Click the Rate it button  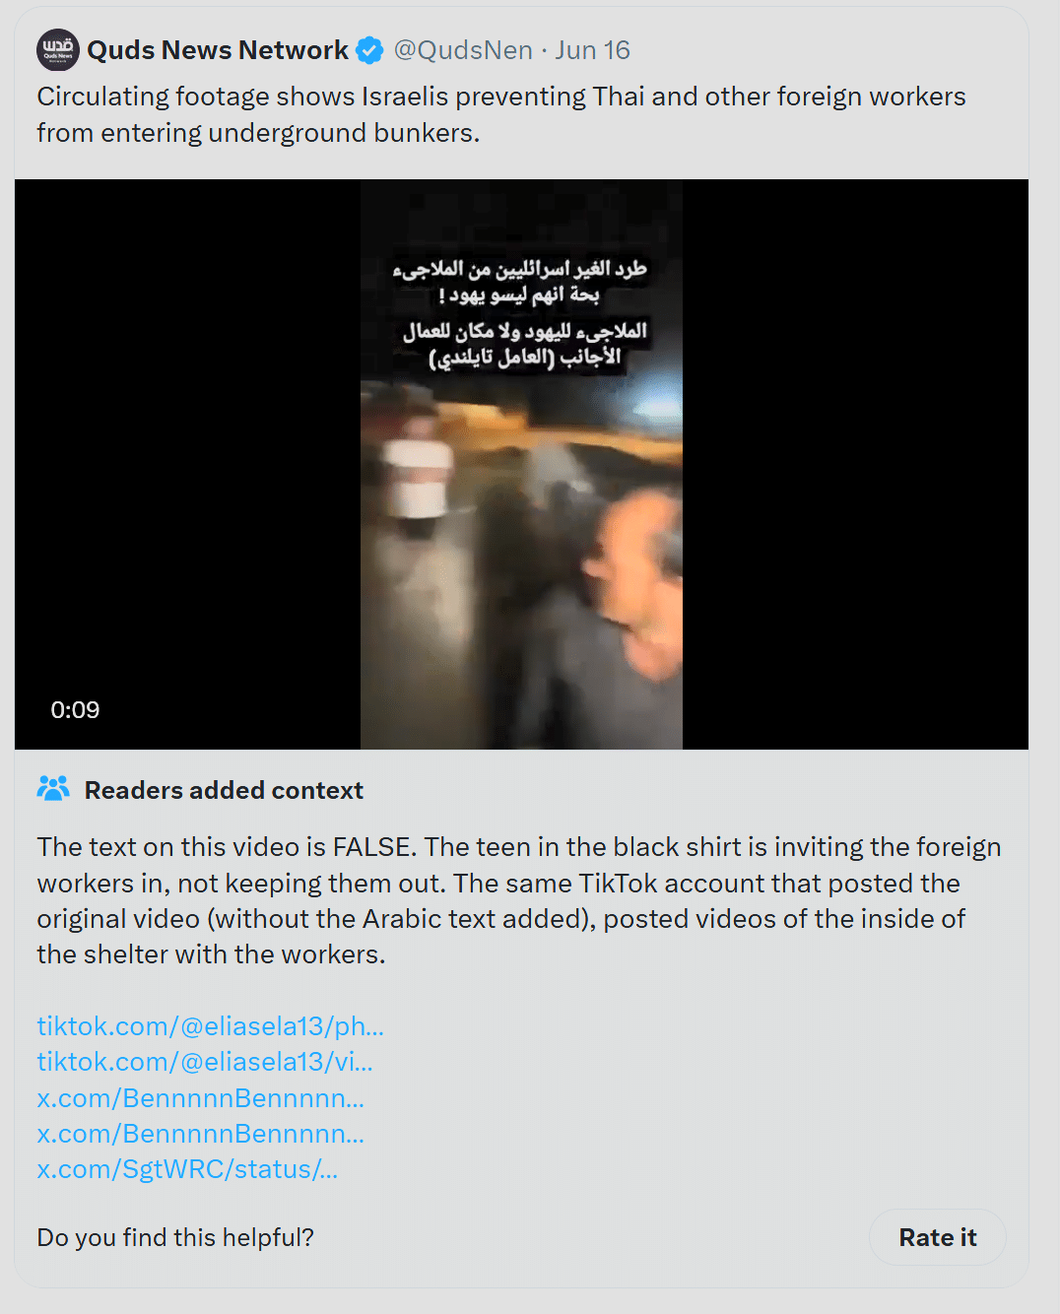pos(938,1237)
